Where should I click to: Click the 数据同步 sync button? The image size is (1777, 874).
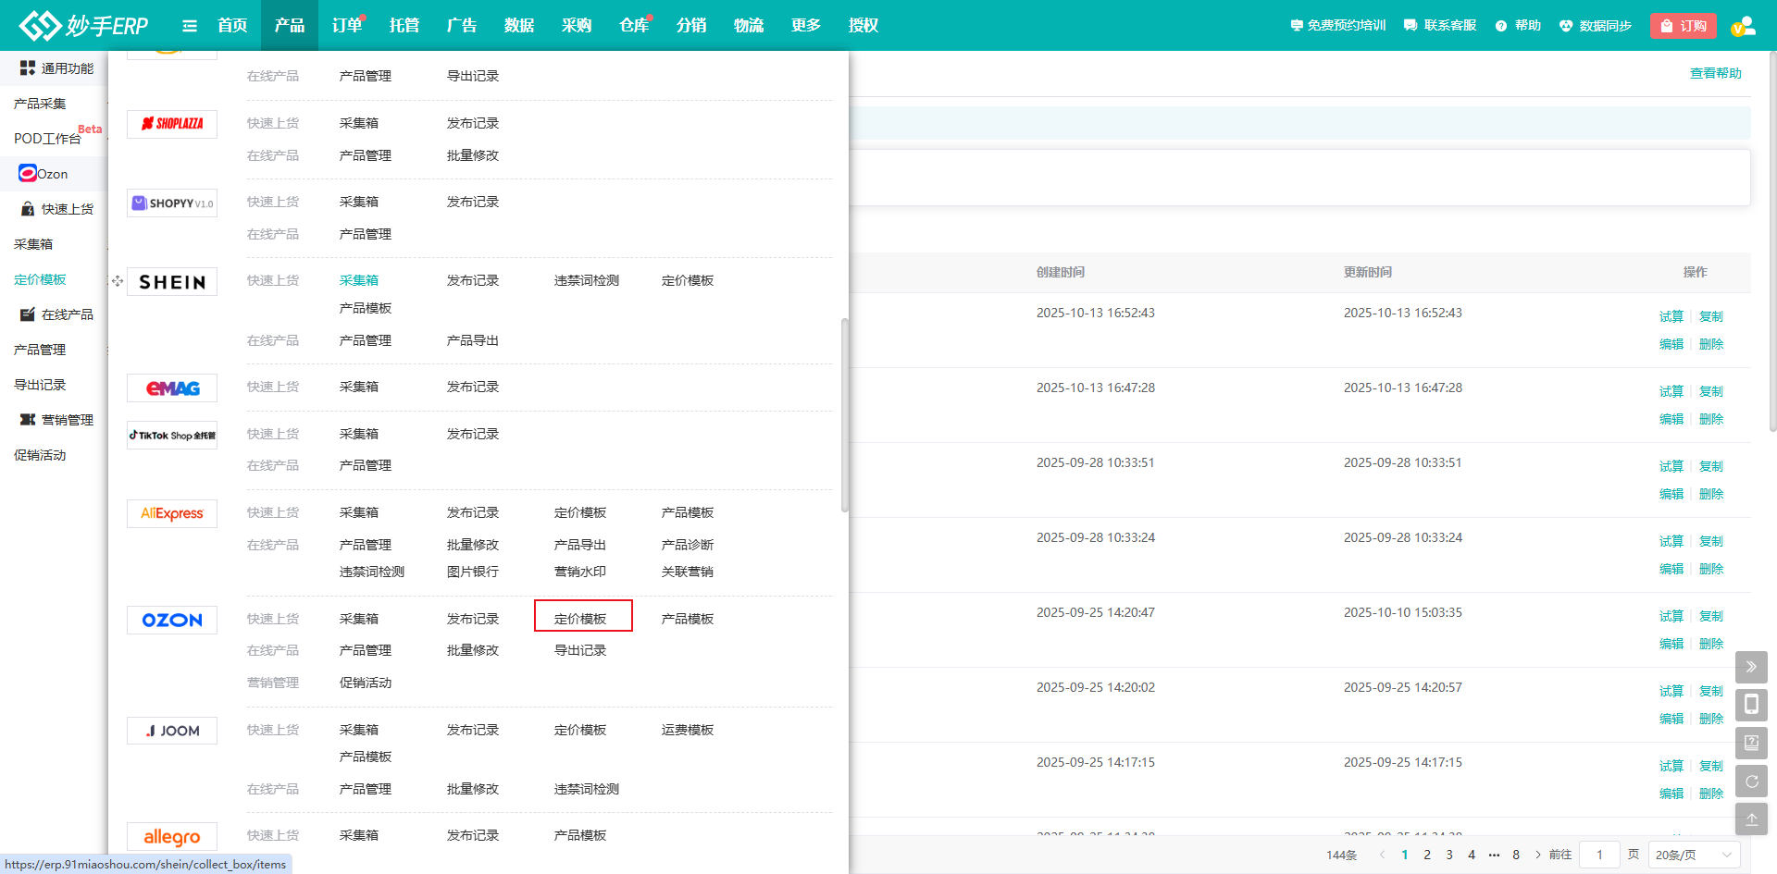[1595, 26]
